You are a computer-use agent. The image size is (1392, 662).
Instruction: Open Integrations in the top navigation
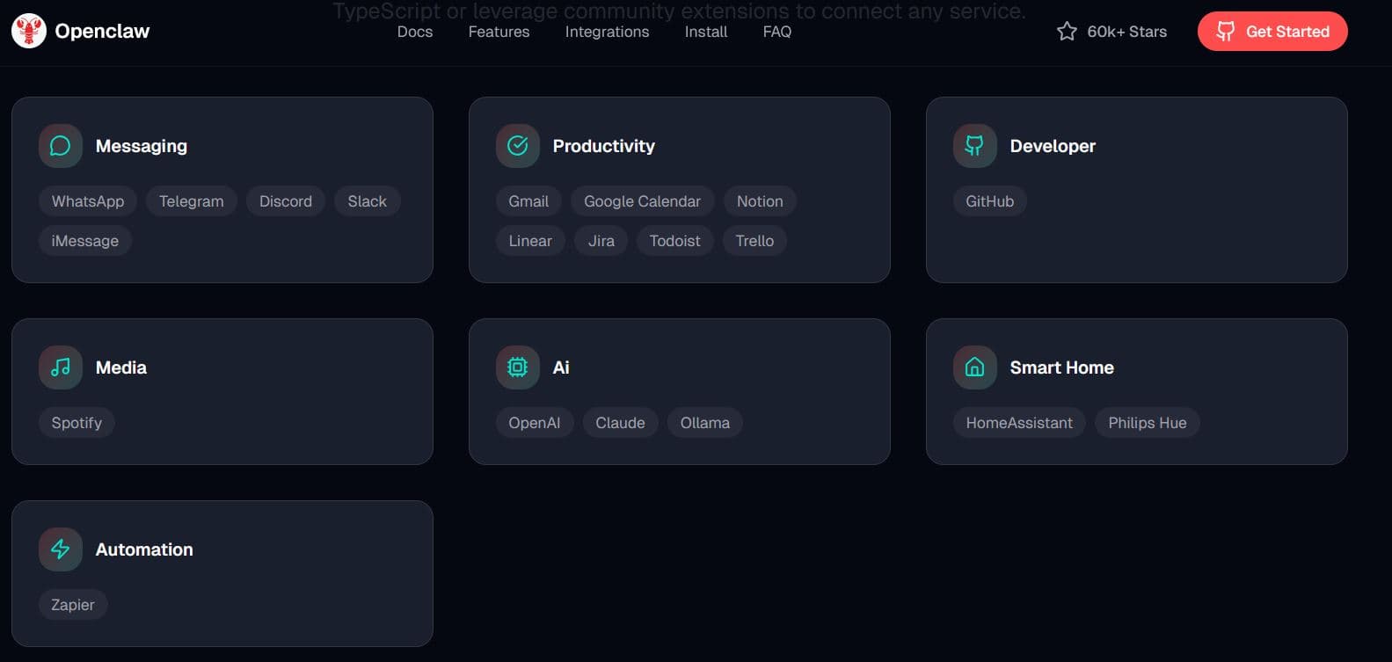607,32
